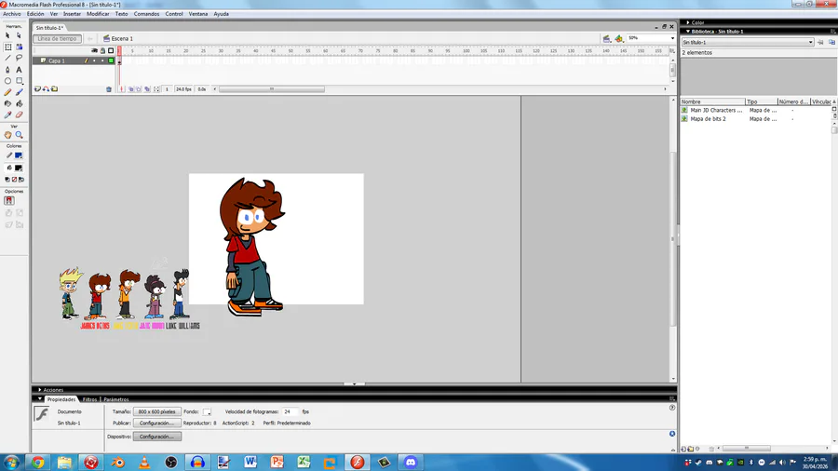Toggle lock dot of Capa 1
This screenshot has width=838, height=471.
102,61
